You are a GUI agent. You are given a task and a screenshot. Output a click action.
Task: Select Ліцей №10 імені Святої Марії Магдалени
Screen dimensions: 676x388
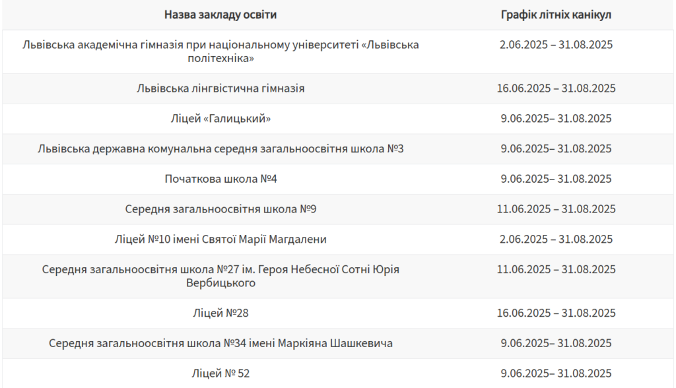pyautogui.click(x=220, y=240)
